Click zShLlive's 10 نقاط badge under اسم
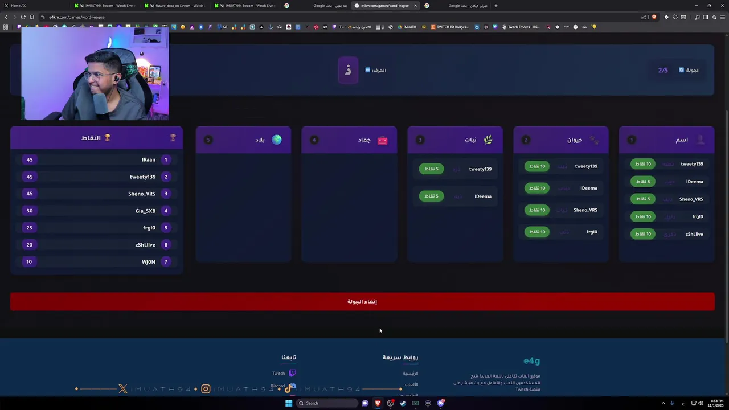This screenshot has height=410, width=729. pos(643,234)
